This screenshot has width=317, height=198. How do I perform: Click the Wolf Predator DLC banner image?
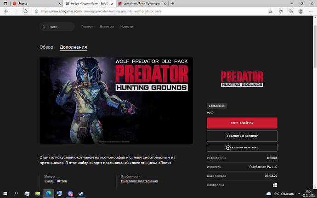click(x=116, y=100)
